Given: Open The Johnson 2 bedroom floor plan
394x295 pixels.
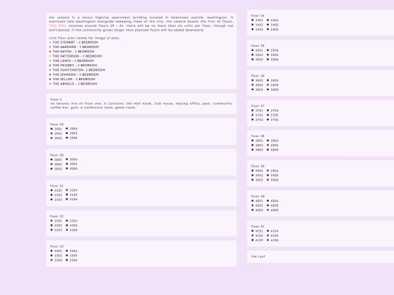Looking at the screenshot, I should [x=75, y=74].
